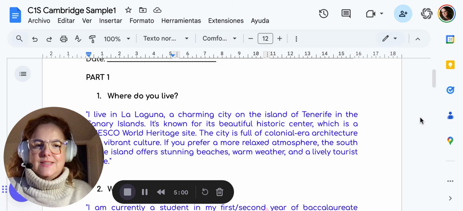Image resolution: width=463 pixels, height=211 pixels.
Task: Undo the last action
Action: pos(35,39)
